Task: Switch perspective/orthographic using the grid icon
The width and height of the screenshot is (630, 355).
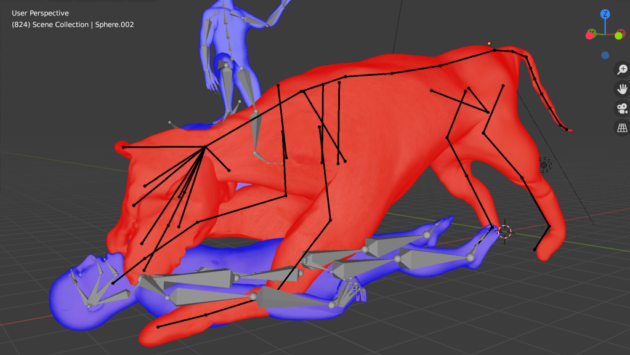Action: [622, 128]
